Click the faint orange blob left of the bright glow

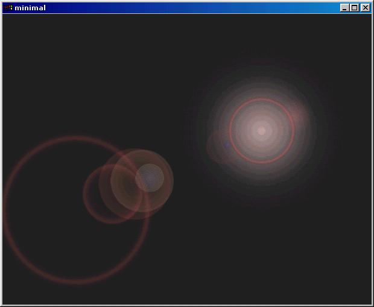tap(218, 145)
